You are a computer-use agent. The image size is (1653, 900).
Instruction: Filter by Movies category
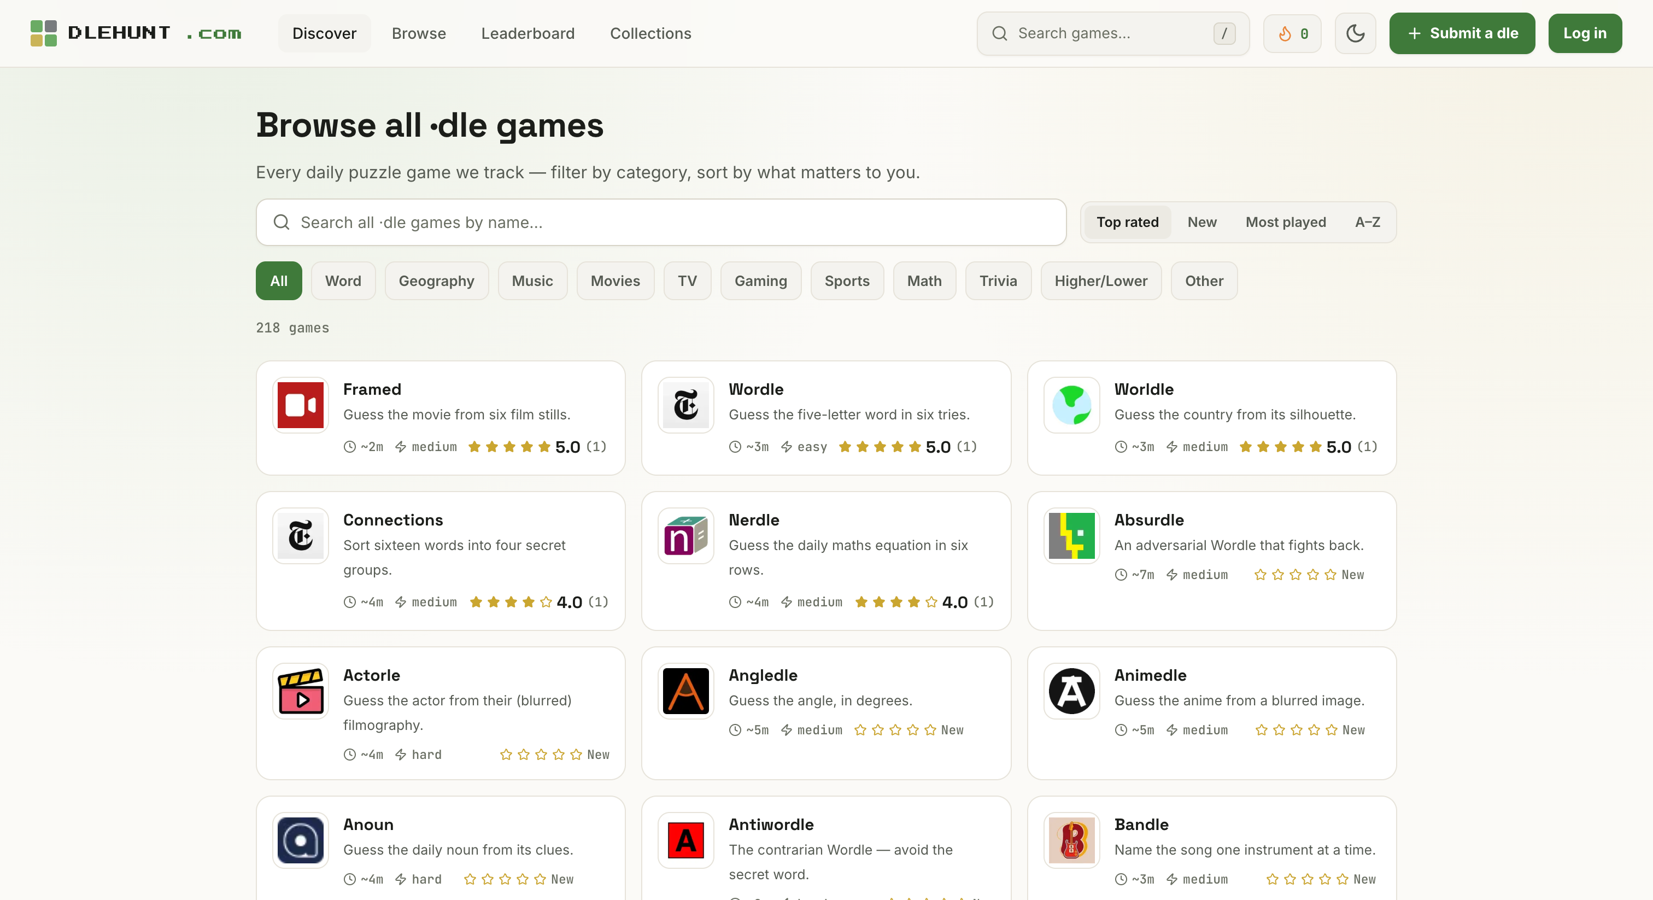point(615,280)
